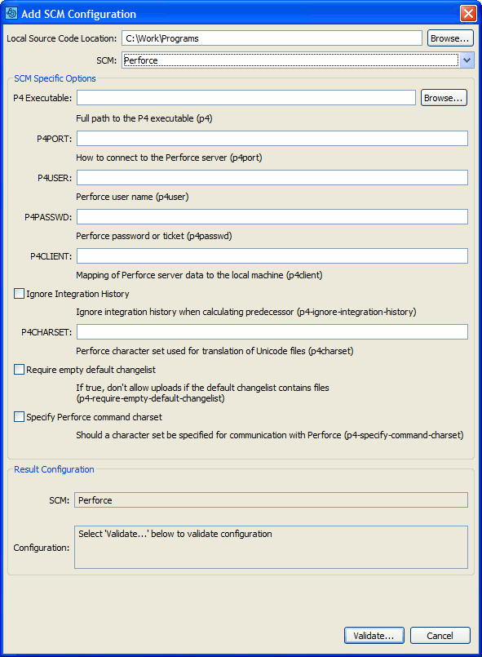Select the P4CLIENT entry field
Viewport: 482px width, 657px height.
(x=271, y=255)
